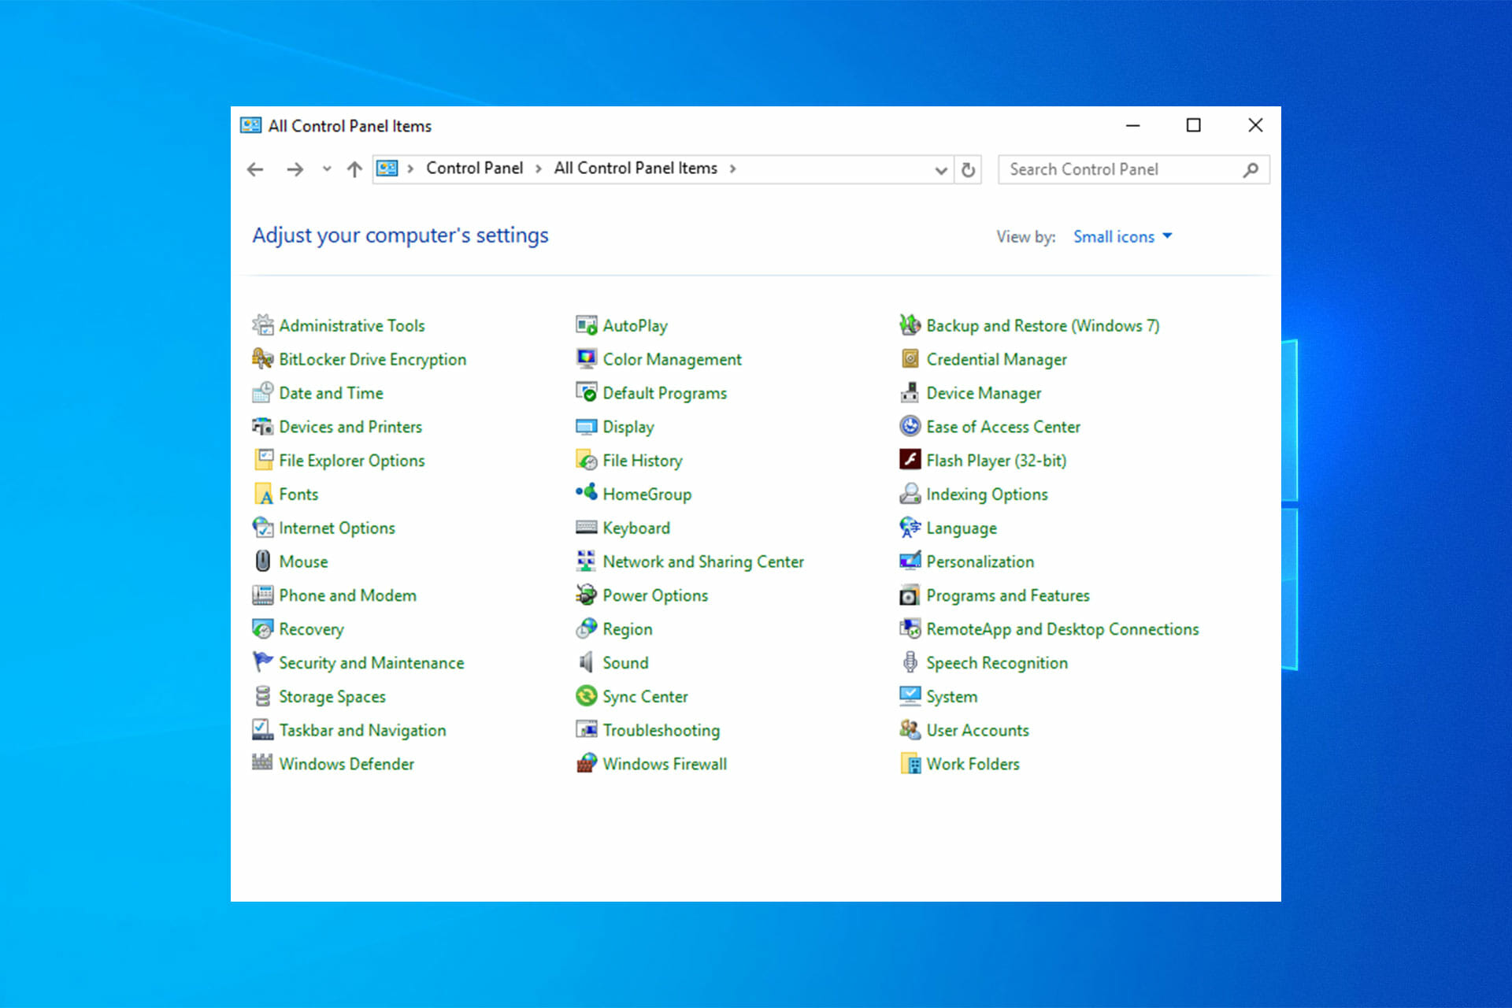Click the Ease of Access Center icon
This screenshot has height=1008, width=1512.
tap(910, 427)
